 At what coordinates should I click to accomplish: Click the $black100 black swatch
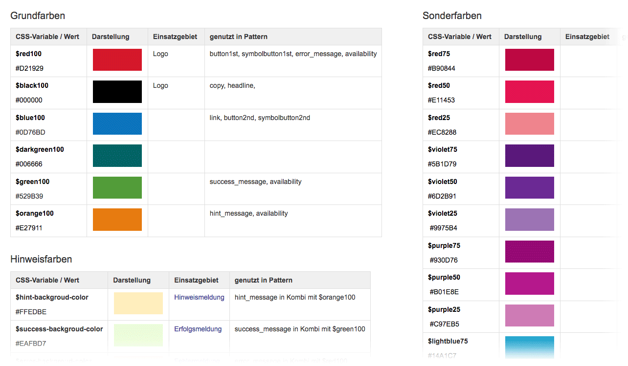tap(117, 92)
